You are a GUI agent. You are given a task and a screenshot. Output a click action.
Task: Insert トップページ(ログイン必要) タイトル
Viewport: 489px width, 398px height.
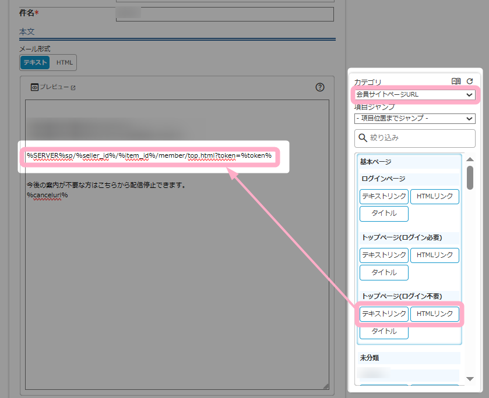click(384, 272)
